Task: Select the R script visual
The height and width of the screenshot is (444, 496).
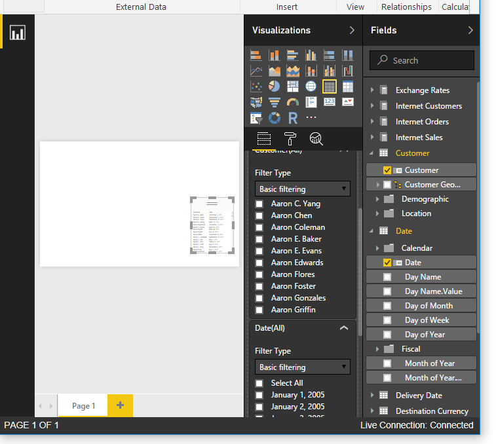Action: point(293,118)
